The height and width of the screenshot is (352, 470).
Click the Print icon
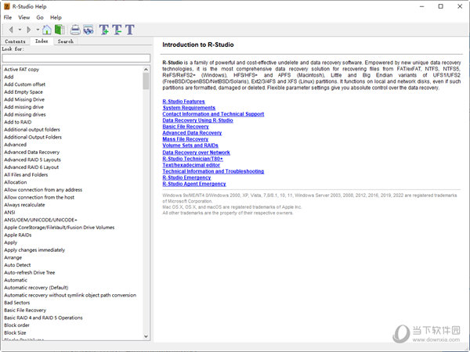click(x=75, y=30)
